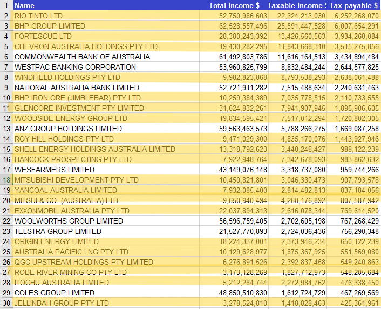Select cell JELLINBAH GROUP PTY LTD
Viewport: 381px width, 309px height.
tap(106, 303)
